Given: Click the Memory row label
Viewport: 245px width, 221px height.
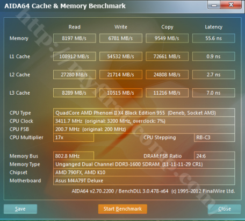Looking at the screenshot, I should pos(19,38).
